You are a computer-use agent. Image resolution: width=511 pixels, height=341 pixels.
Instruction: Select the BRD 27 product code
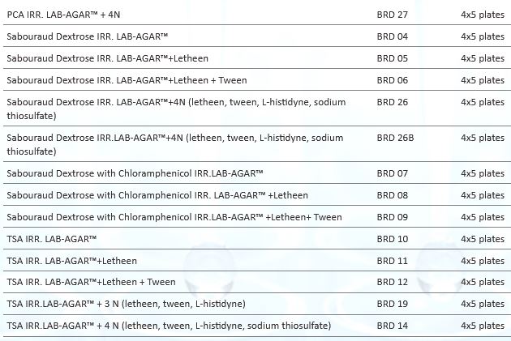point(393,15)
